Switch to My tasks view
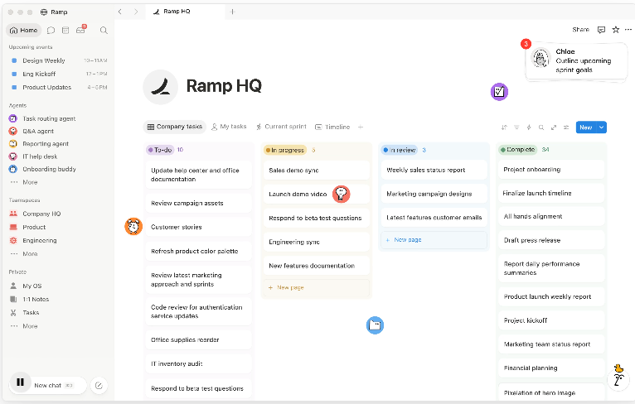Viewport: 635px width, 404px height. click(x=229, y=127)
